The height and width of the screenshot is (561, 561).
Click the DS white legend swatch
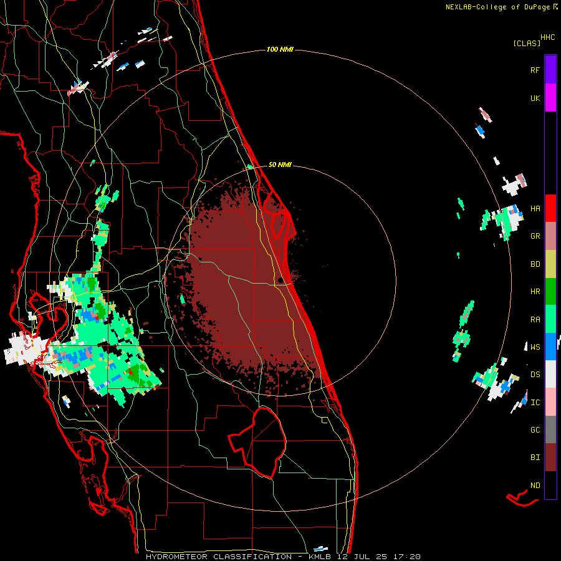pos(550,374)
